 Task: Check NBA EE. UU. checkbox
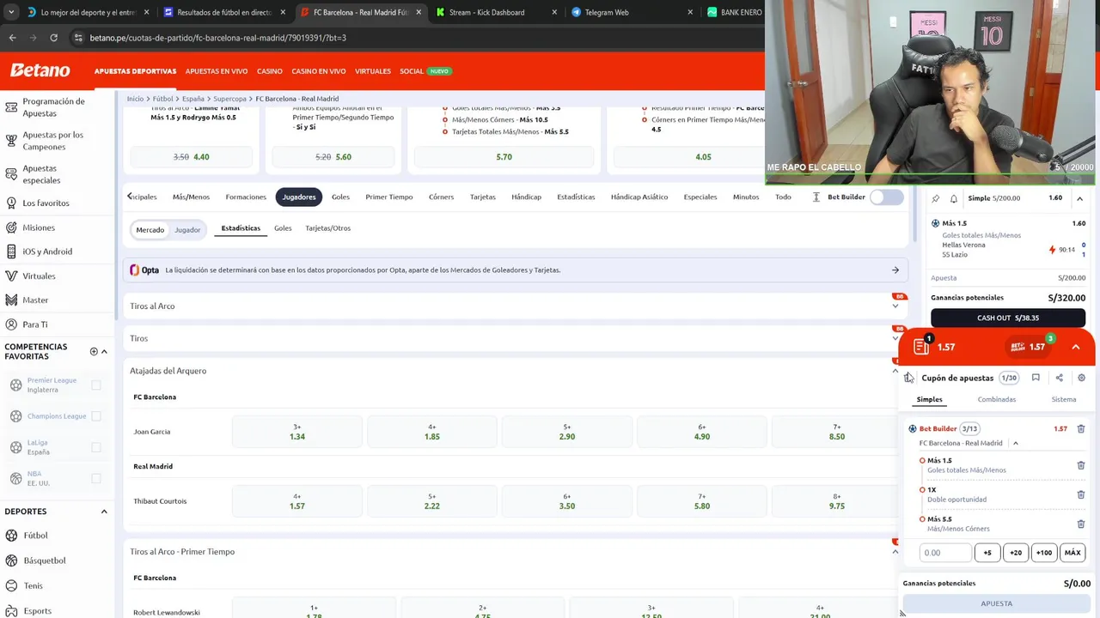click(96, 478)
